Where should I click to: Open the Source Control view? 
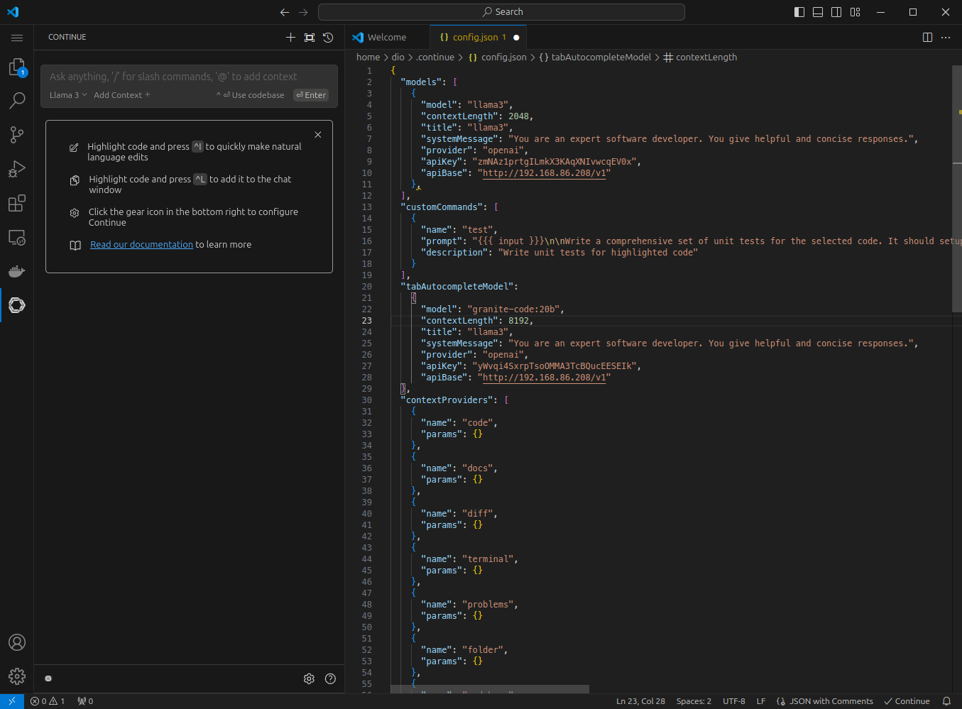pos(16,135)
